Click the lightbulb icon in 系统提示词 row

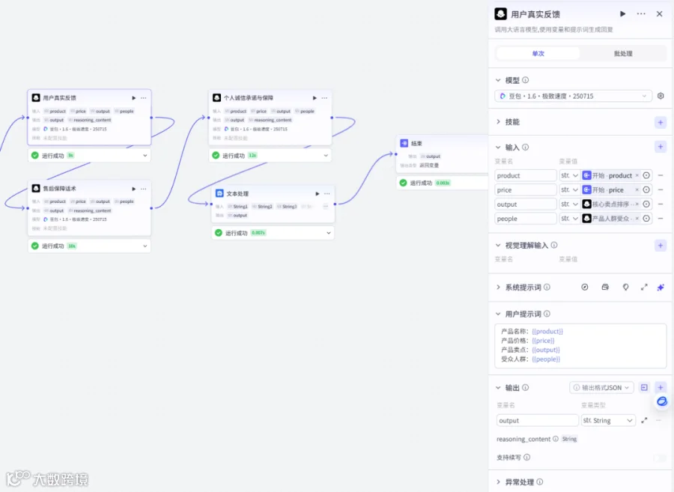pos(625,287)
